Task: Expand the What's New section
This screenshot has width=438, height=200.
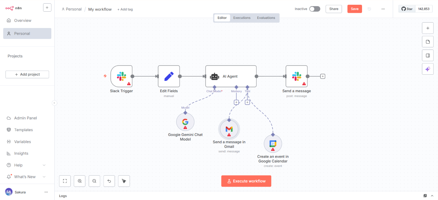Action: coord(44,177)
